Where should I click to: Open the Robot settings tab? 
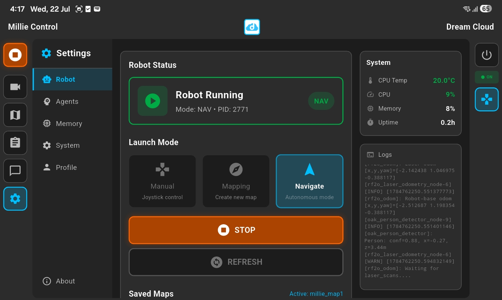[73, 79]
